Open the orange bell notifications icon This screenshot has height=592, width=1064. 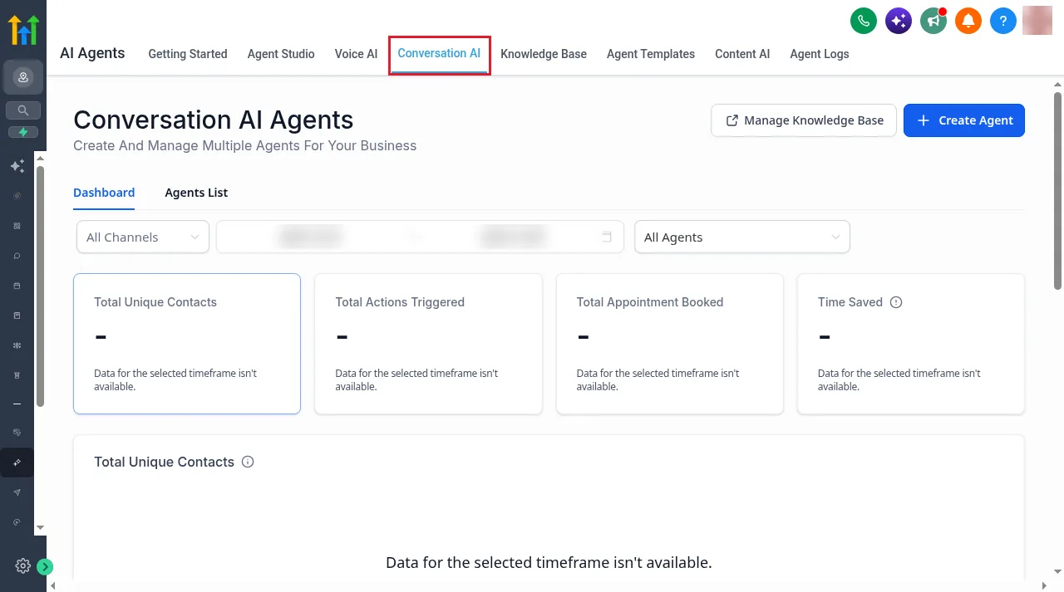pyautogui.click(x=968, y=21)
